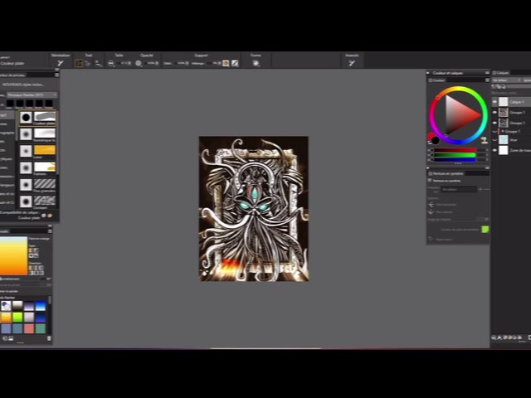The height and width of the screenshot is (398, 531).
Task: Open the Forme brush shape icon
Action: coord(256,63)
